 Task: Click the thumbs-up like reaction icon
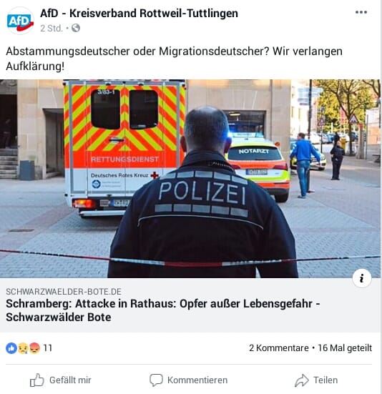tap(11, 348)
